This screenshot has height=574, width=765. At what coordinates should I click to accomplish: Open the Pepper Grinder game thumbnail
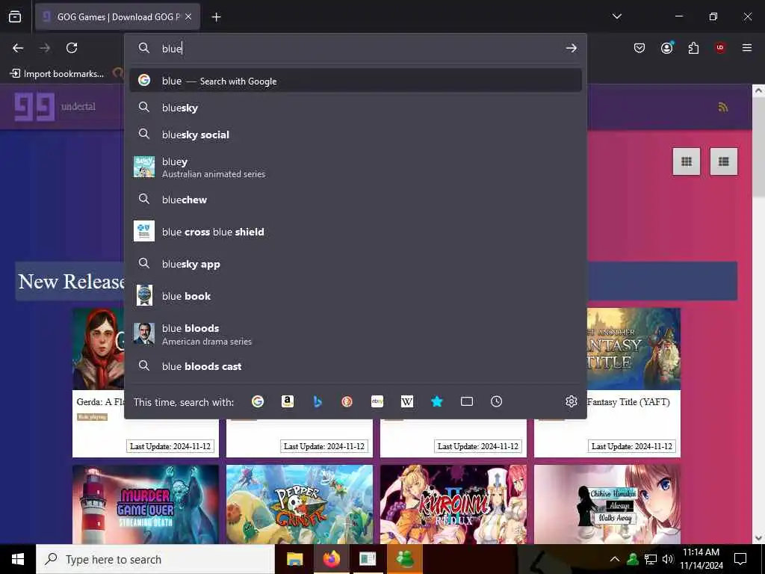pyautogui.click(x=300, y=504)
